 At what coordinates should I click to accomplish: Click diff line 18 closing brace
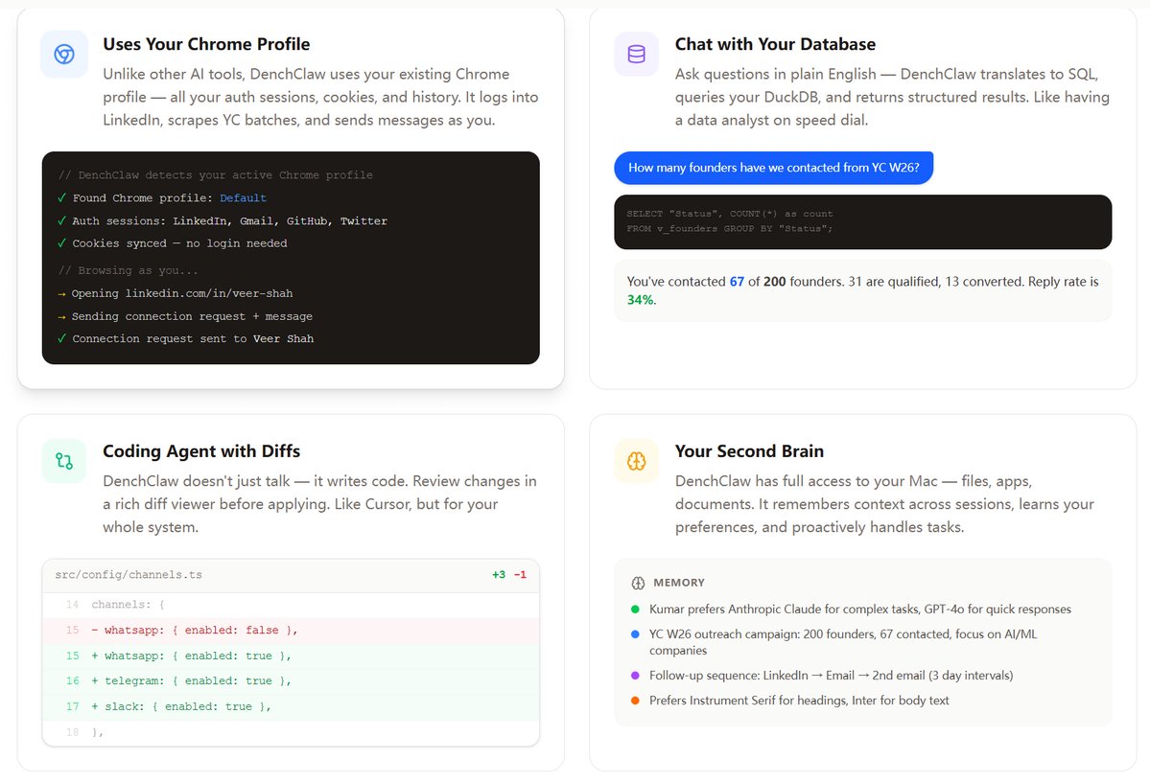tap(291, 732)
